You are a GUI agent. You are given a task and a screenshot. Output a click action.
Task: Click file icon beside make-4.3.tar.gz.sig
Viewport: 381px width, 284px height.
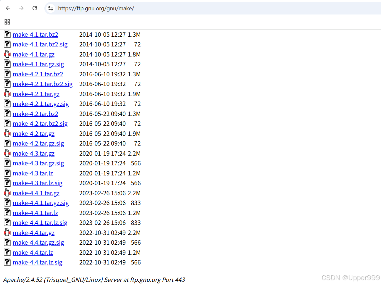tap(7, 163)
